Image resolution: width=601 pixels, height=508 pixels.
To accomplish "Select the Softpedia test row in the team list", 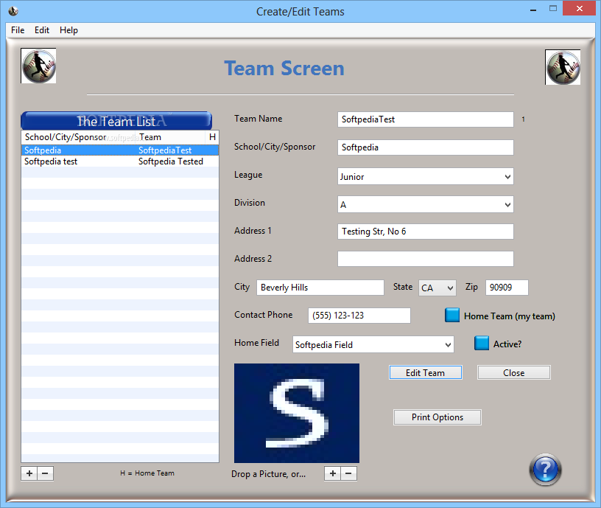I will pyautogui.click(x=120, y=161).
